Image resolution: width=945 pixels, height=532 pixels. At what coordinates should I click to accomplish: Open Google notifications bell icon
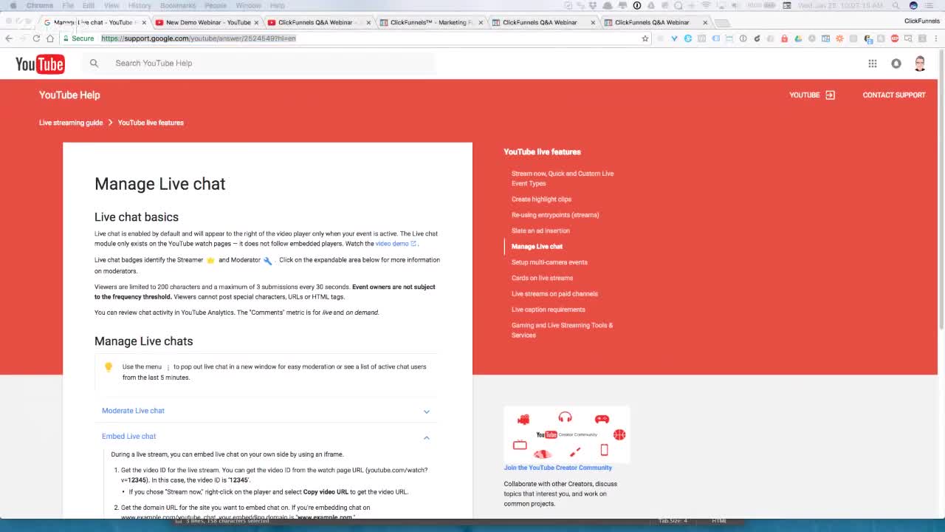click(x=896, y=64)
